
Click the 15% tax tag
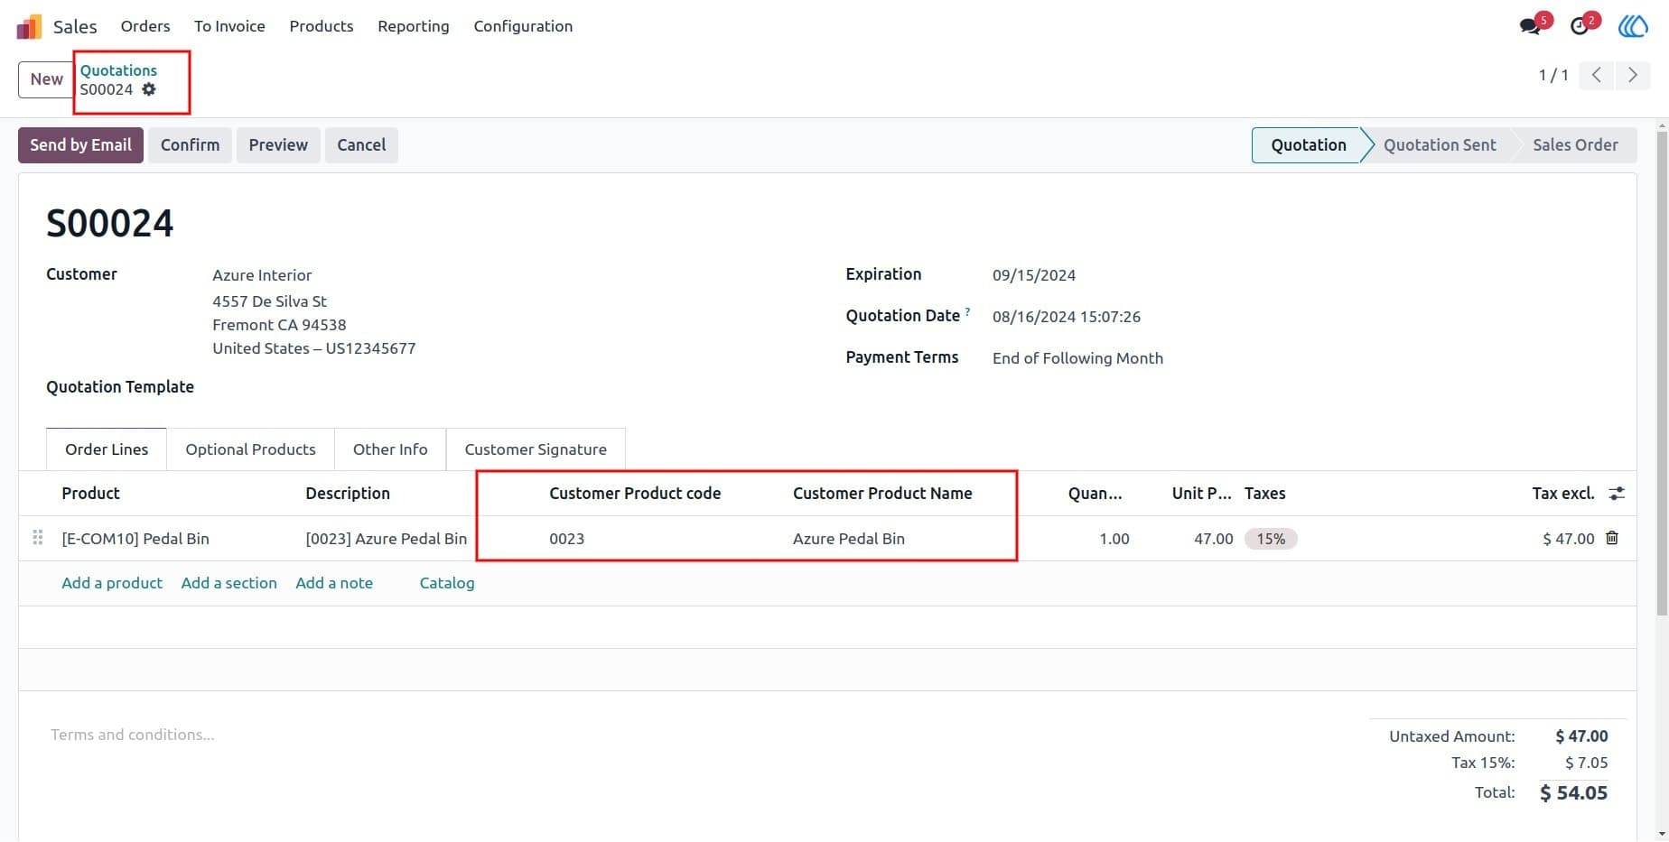coord(1271,539)
